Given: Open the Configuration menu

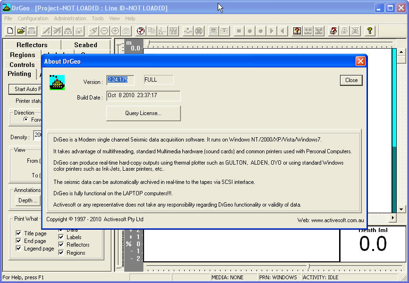Looking at the screenshot, I should point(33,18).
